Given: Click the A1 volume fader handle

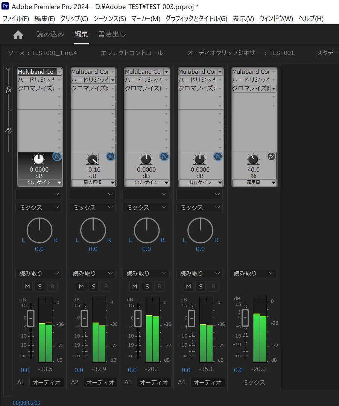Looking at the screenshot, I should tap(31, 318).
